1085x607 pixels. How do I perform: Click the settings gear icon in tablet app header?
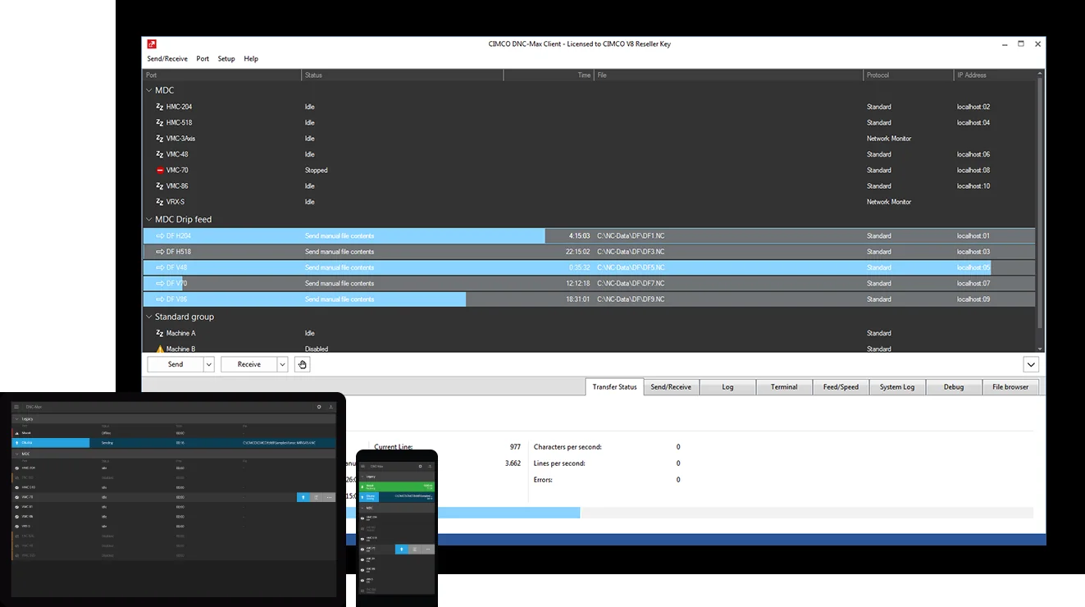point(319,407)
